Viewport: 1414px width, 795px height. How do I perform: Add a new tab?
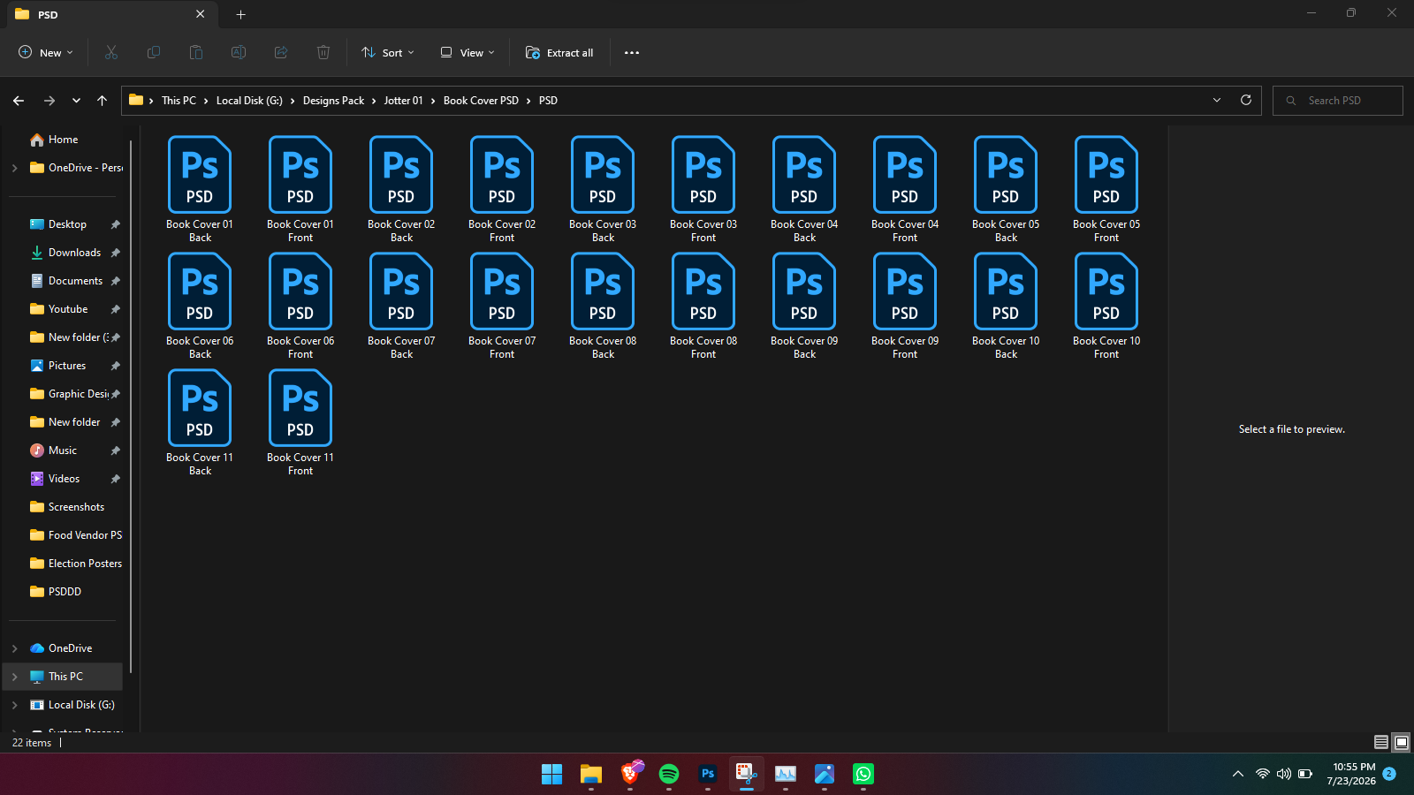point(241,15)
